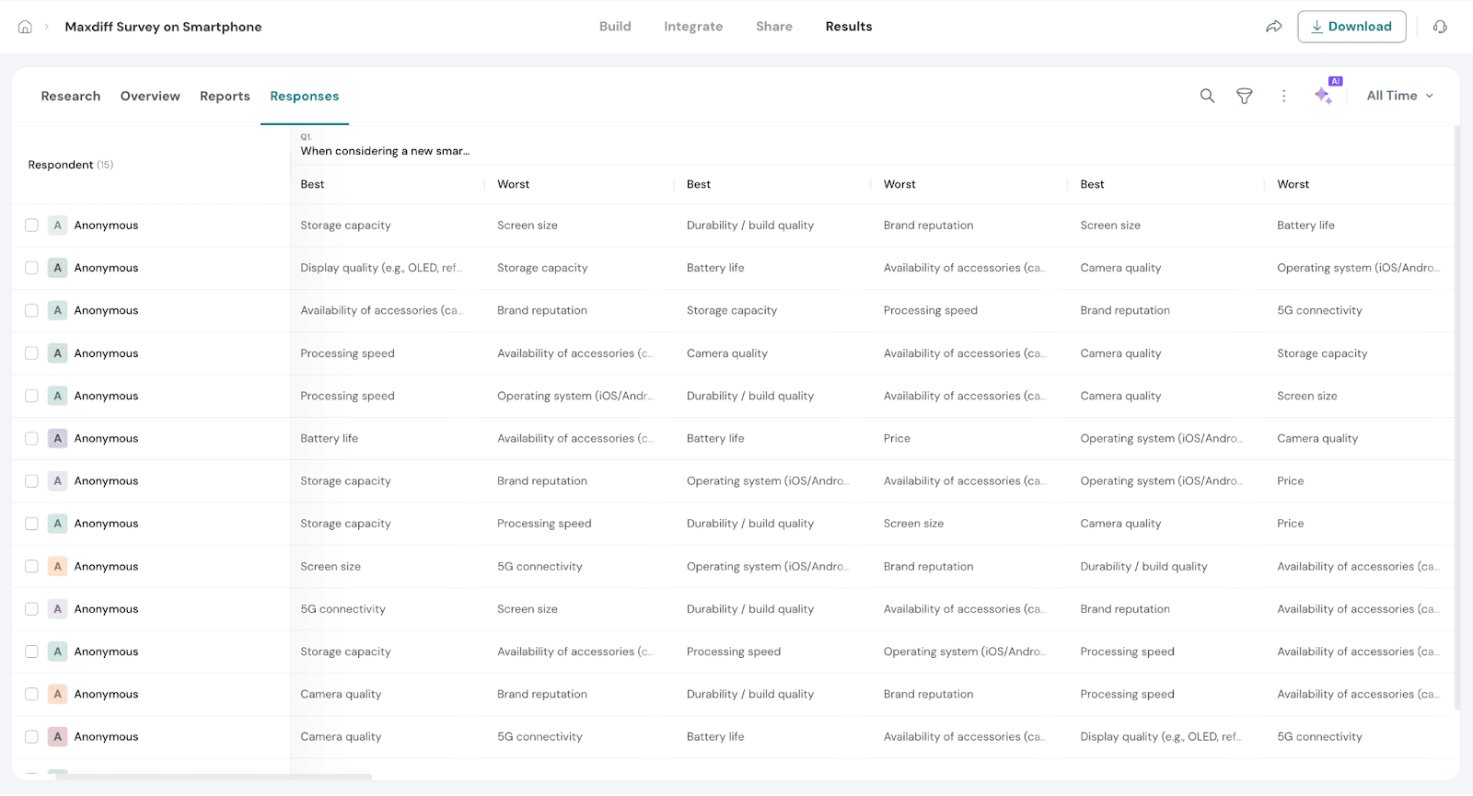Screen dimensions: 1473x796
Task: Navigate to the Build section
Action: pyautogui.click(x=615, y=27)
